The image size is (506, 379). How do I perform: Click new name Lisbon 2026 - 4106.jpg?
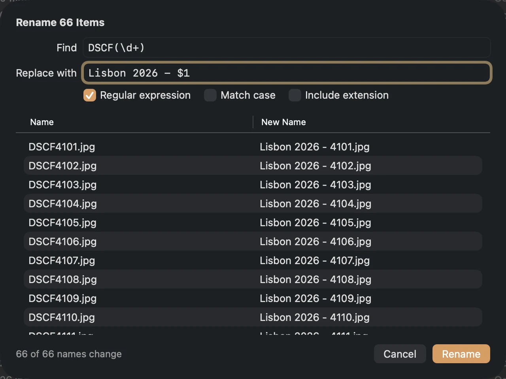pos(315,242)
